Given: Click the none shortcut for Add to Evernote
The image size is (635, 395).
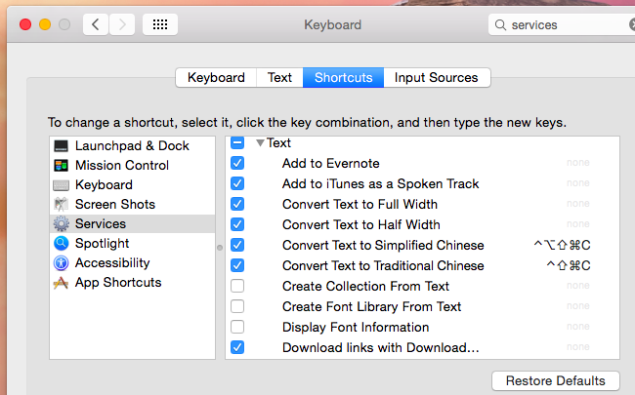Looking at the screenshot, I should tap(578, 163).
